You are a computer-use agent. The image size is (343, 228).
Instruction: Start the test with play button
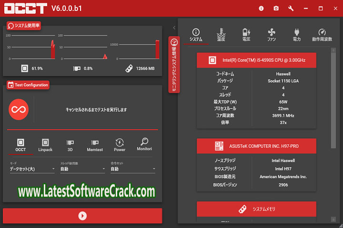point(82,216)
